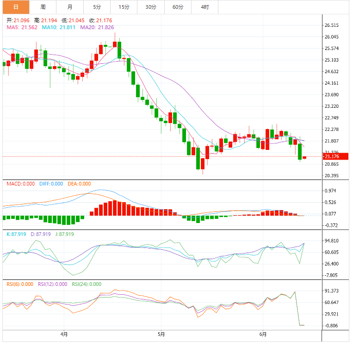Click the 0.077 MACD axis label
Image resolution: width=353 pixels, height=347 pixels.
[330, 214]
